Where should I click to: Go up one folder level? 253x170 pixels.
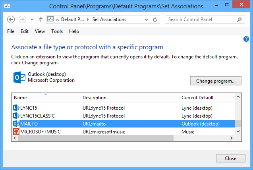pos(41,19)
